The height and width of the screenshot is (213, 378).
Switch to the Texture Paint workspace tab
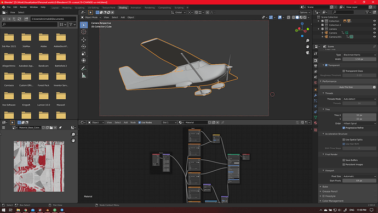(x=108, y=8)
